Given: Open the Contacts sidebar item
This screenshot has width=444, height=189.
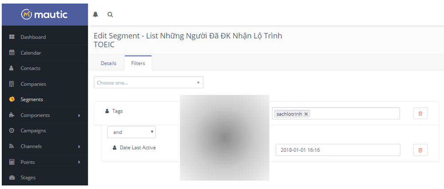Looking at the screenshot, I should coord(30,68).
